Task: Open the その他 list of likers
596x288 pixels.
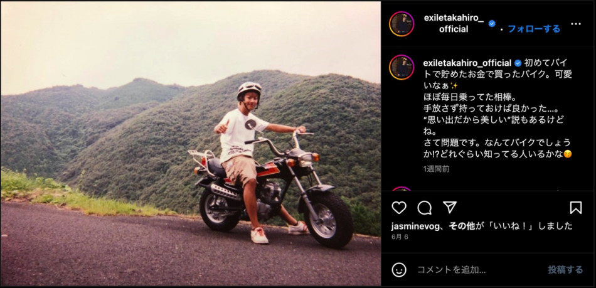Action: [462, 226]
